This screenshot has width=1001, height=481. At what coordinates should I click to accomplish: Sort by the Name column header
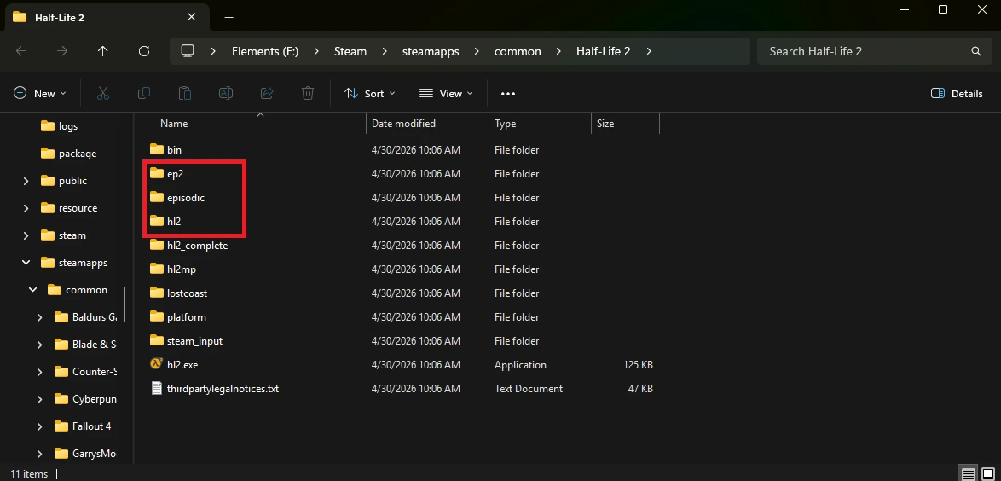(174, 124)
